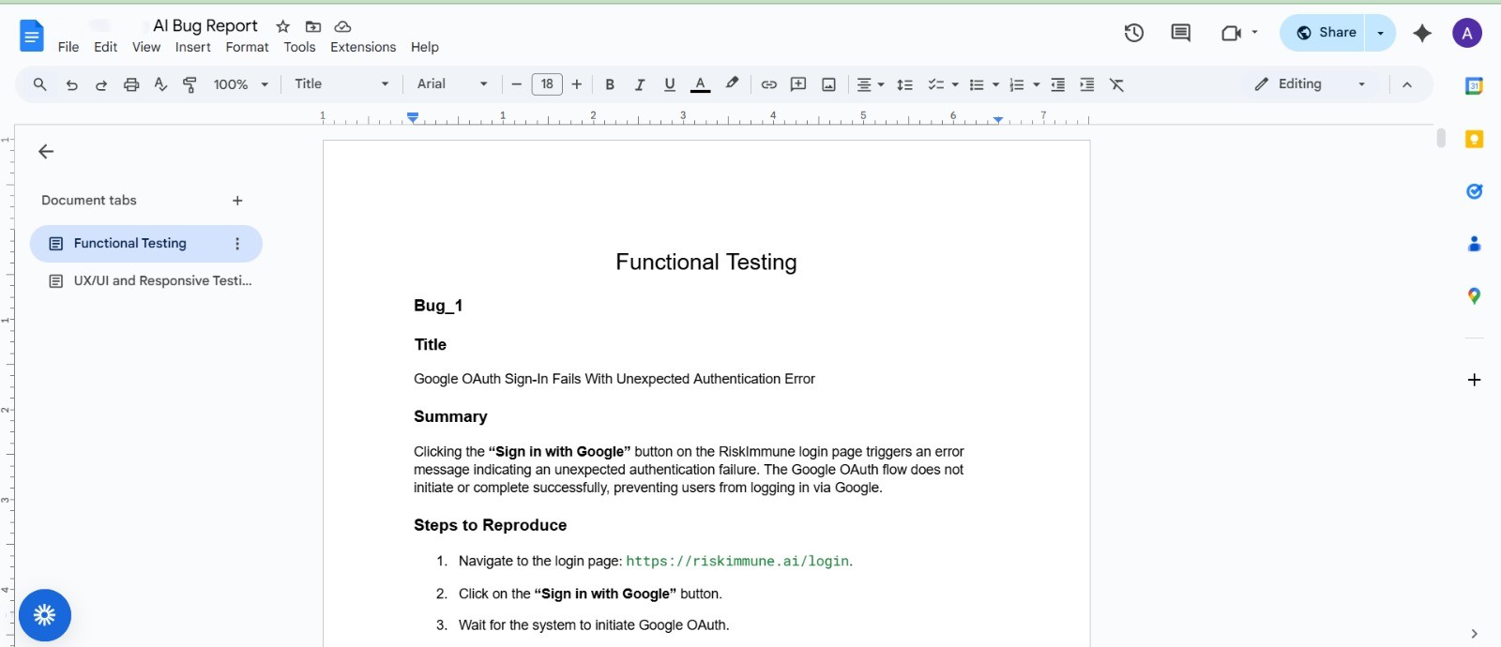
Task: Get add-ons with plus icon
Action: click(x=1474, y=380)
